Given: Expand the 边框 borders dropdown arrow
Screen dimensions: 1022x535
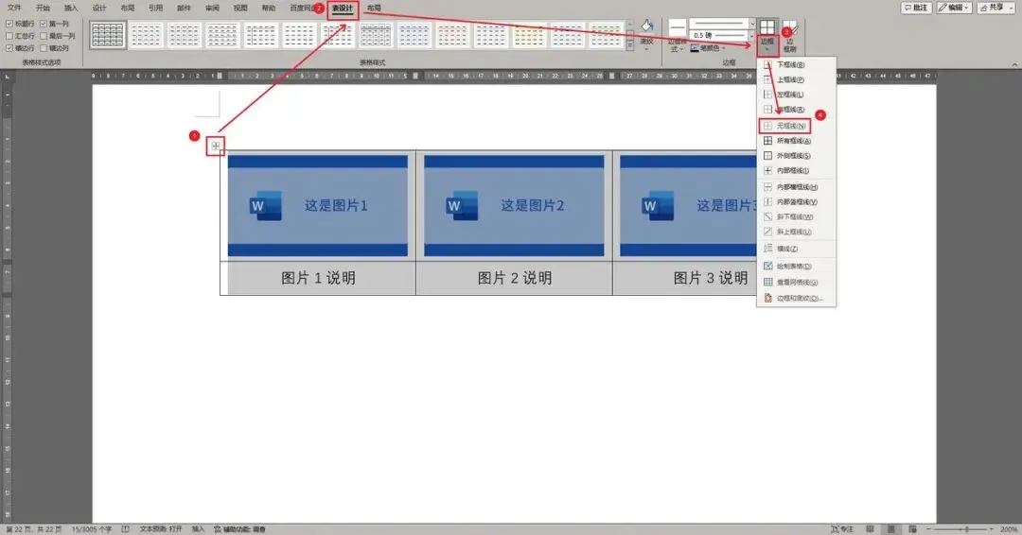Looking at the screenshot, I should [x=767, y=49].
